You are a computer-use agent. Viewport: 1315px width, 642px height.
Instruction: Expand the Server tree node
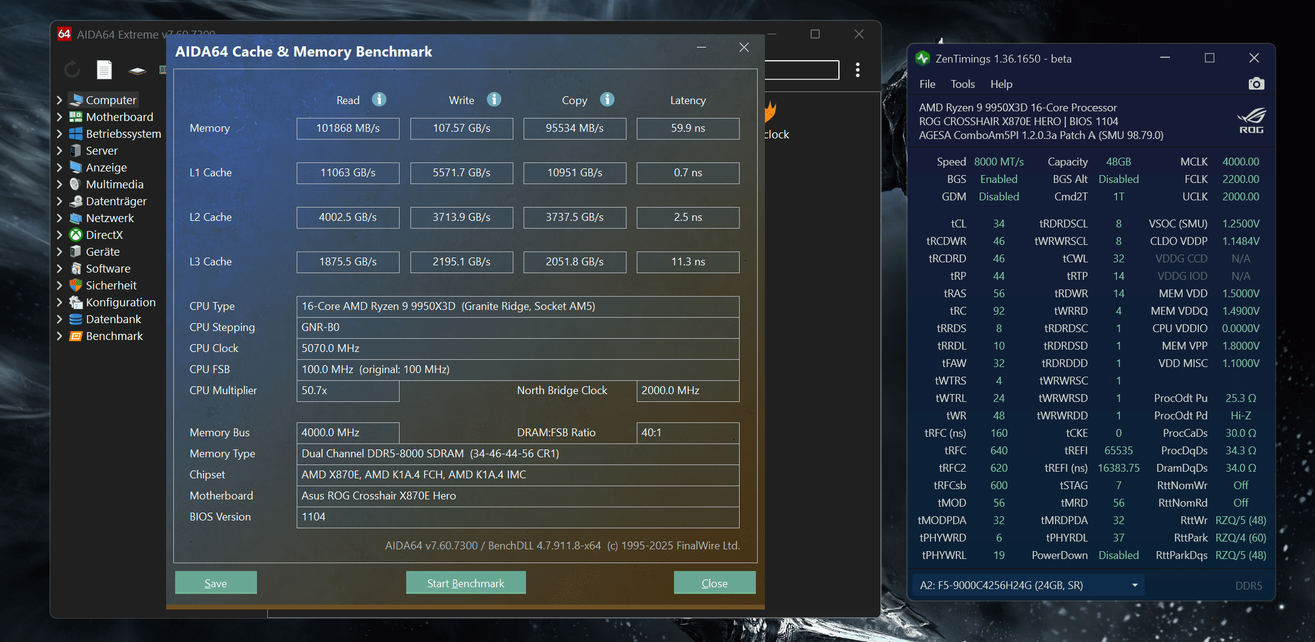pos(60,150)
